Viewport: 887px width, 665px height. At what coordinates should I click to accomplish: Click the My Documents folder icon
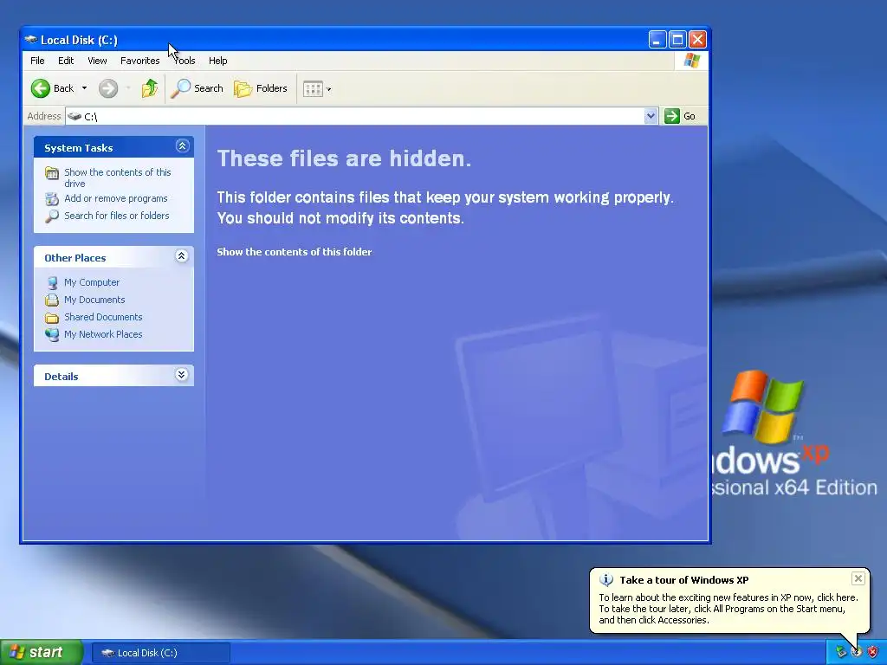click(x=52, y=300)
